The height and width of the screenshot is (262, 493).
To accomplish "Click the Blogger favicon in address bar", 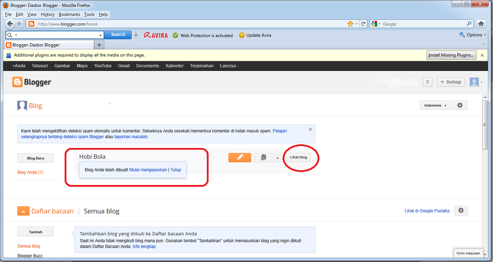I will pos(31,24).
